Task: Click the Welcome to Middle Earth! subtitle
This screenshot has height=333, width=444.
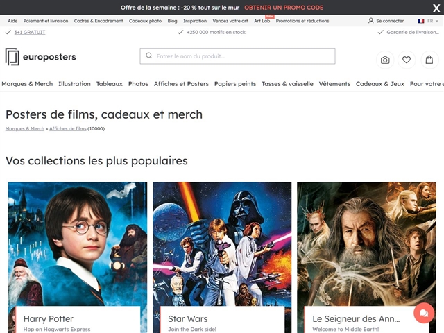Action: 345,329
